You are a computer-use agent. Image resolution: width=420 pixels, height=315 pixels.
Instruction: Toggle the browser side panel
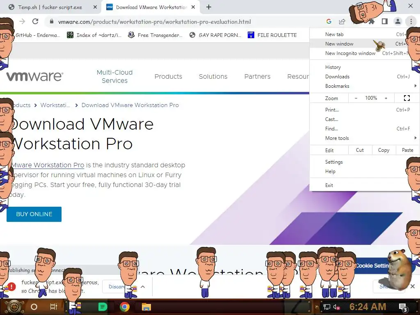point(385,21)
